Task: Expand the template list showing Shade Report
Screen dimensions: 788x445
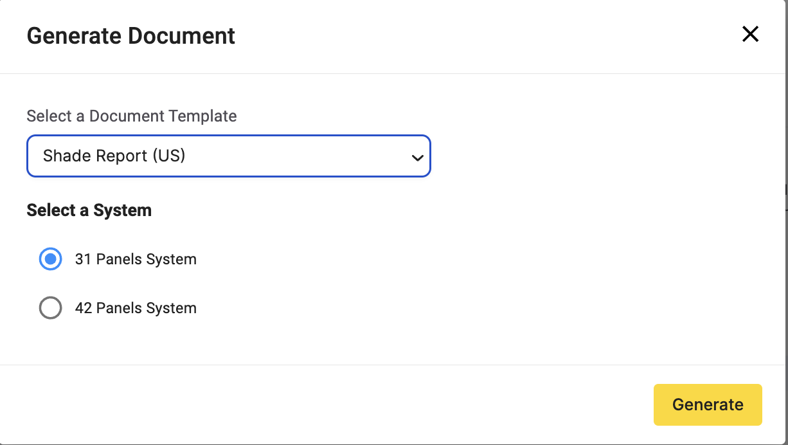Action: pyautogui.click(x=228, y=156)
